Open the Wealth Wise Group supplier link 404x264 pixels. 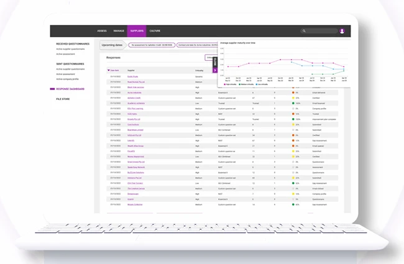135,146
